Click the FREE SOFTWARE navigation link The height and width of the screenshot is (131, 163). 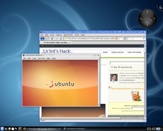tap(134, 52)
